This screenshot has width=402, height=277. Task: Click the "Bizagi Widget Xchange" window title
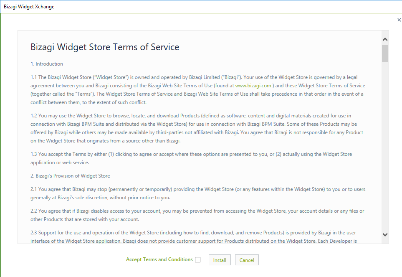29,7
